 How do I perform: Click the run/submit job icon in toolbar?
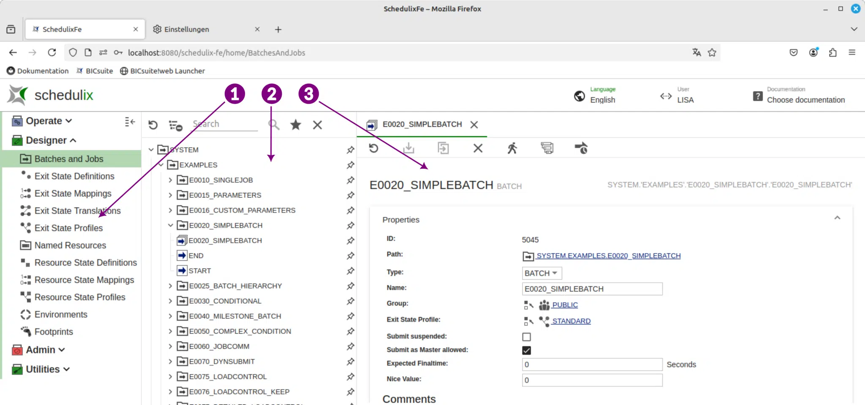point(512,148)
